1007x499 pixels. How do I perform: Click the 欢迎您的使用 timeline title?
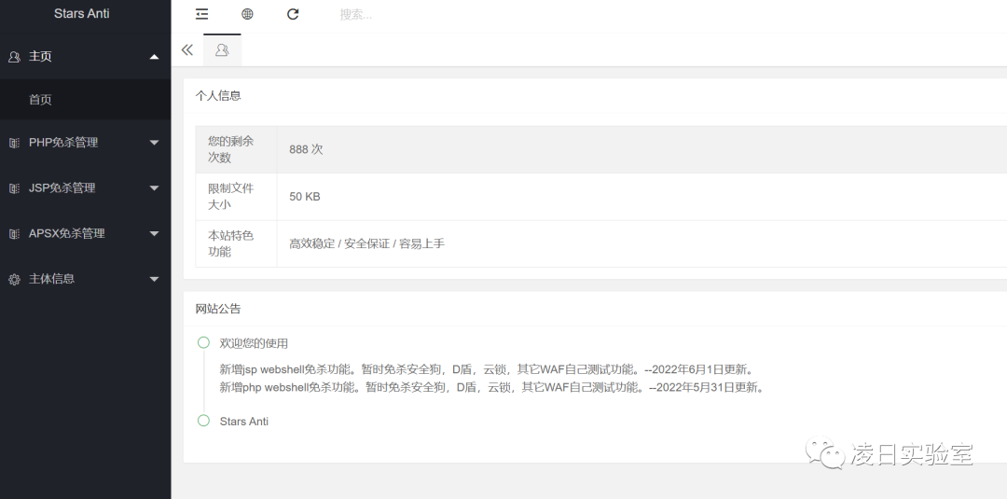[254, 343]
